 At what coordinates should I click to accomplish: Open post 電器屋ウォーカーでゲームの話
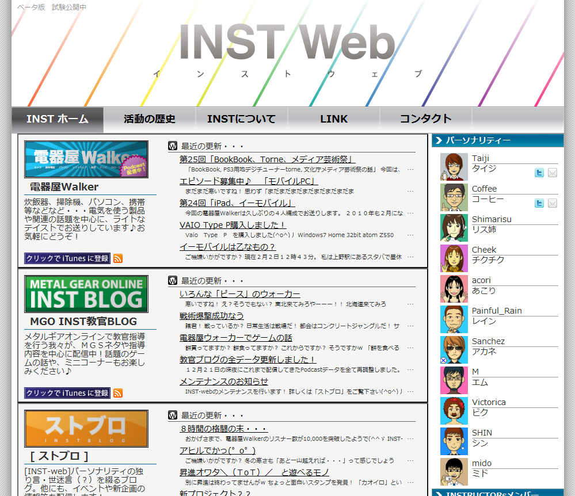[x=236, y=338]
